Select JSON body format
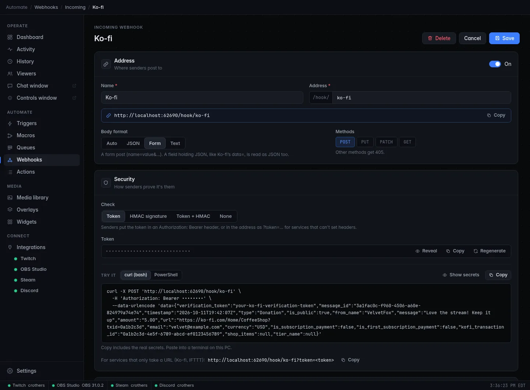 pyautogui.click(x=133, y=143)
